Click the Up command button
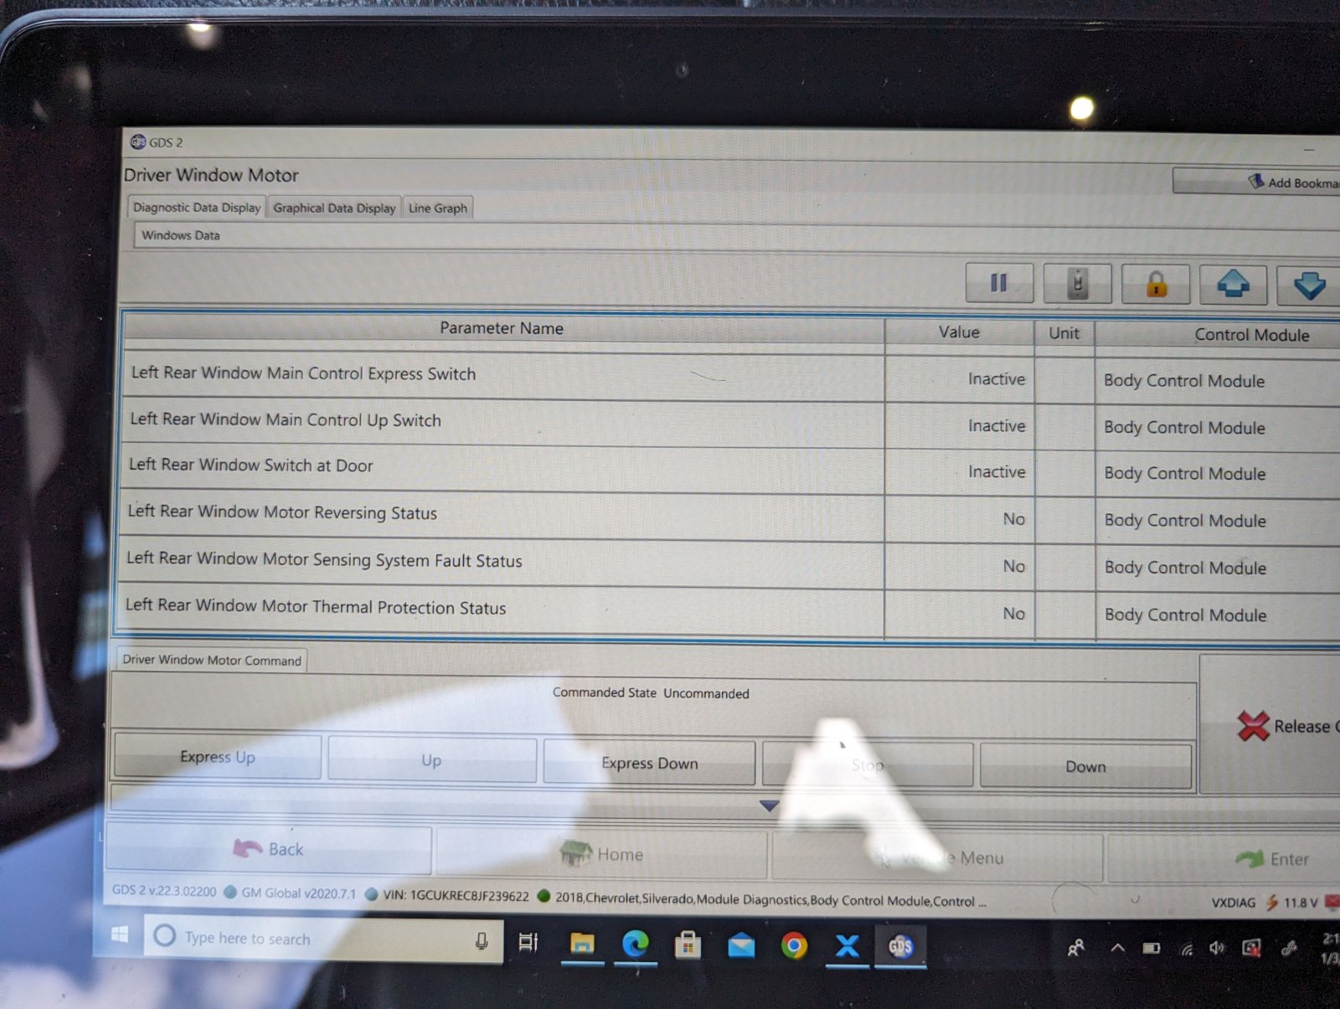This screenshot has height=1009, width=1340. pos(431,760)
